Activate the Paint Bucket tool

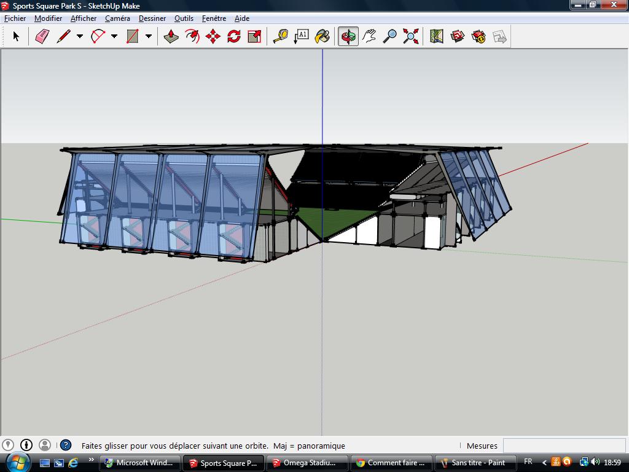tap(322, 37)
